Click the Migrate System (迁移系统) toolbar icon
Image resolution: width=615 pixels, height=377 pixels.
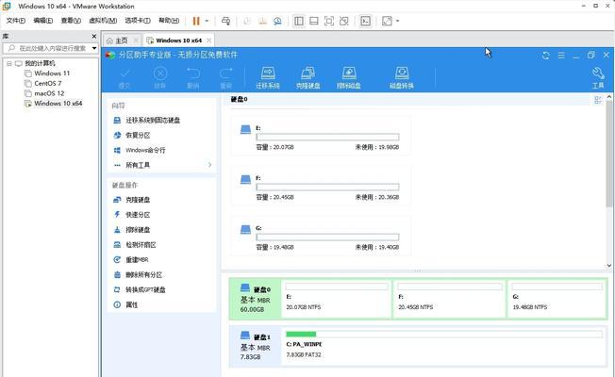(x=268, y=74)
